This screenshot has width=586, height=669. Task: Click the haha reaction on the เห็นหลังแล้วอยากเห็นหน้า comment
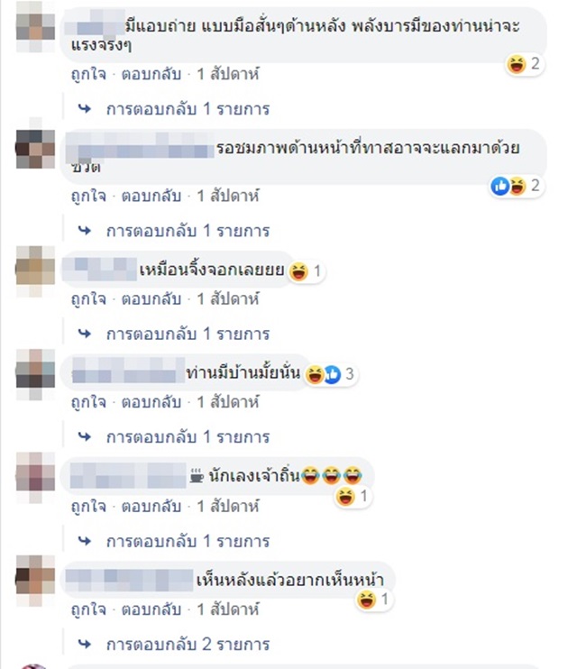pos(366,600)
